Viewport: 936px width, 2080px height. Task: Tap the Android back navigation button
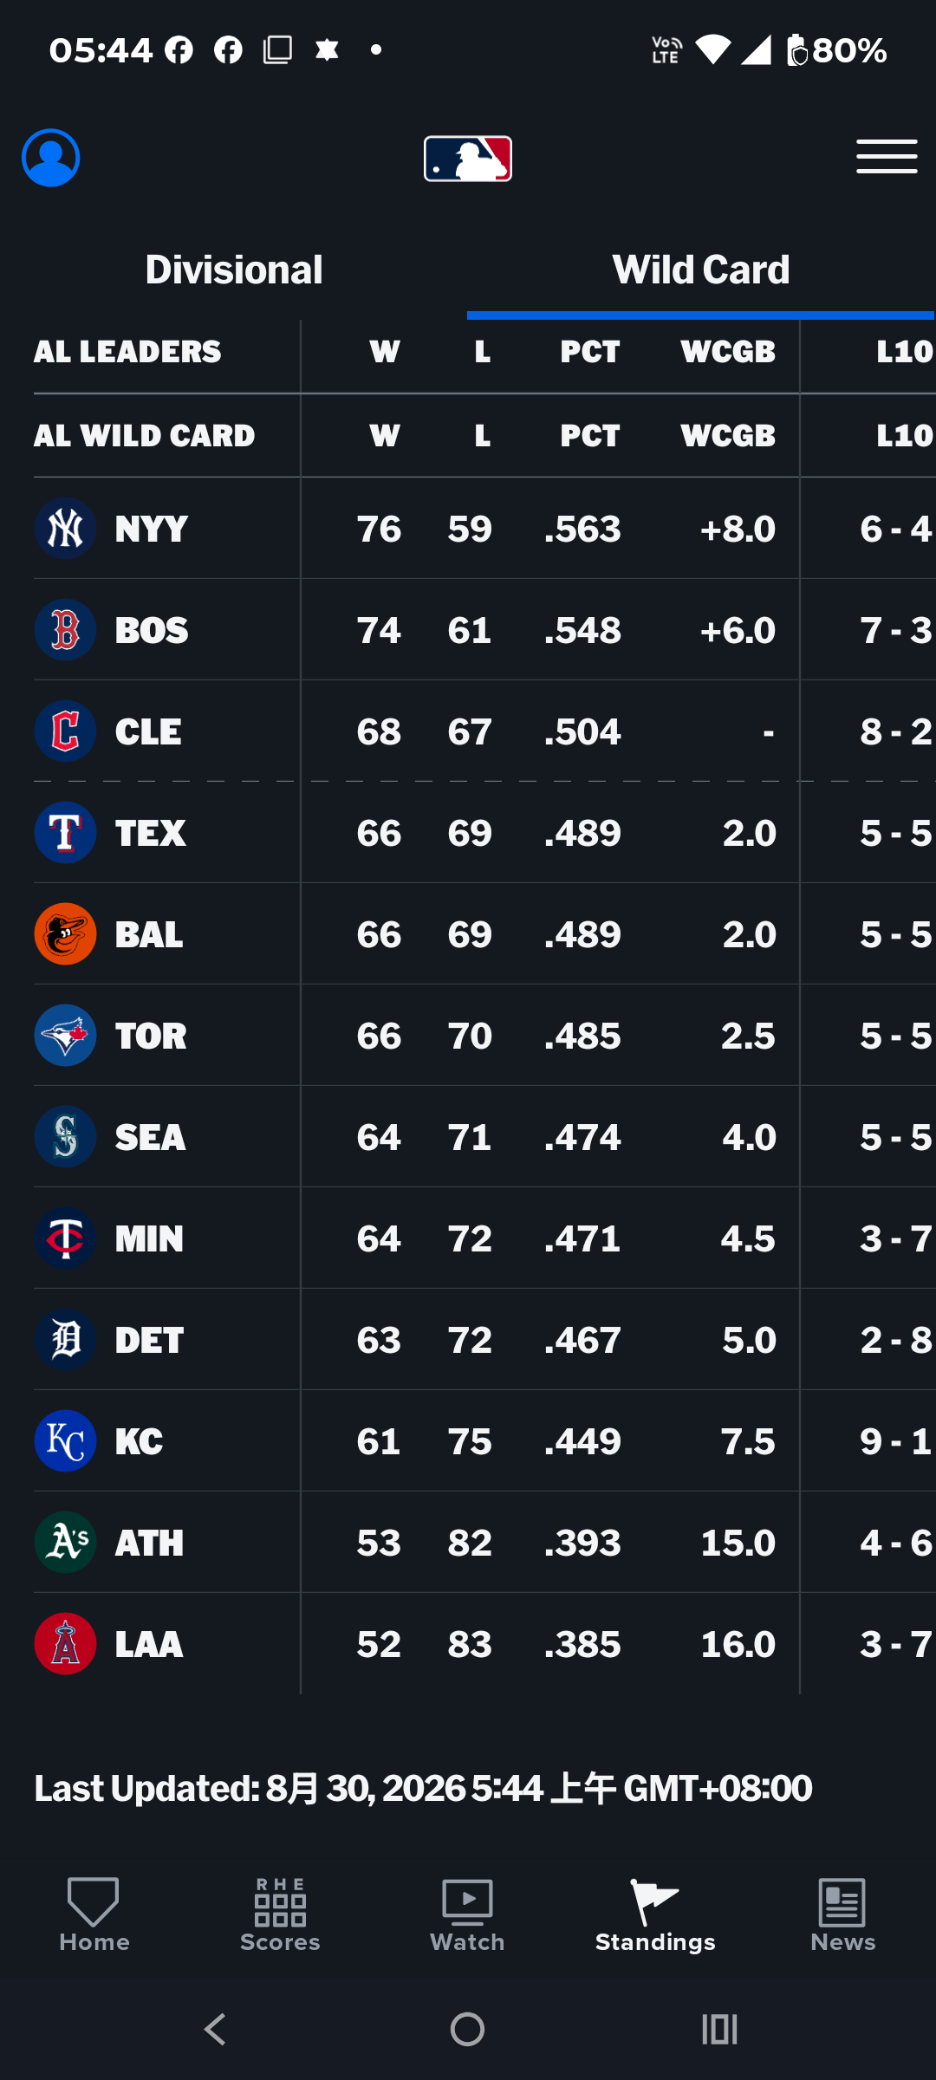click(215, 2030)
